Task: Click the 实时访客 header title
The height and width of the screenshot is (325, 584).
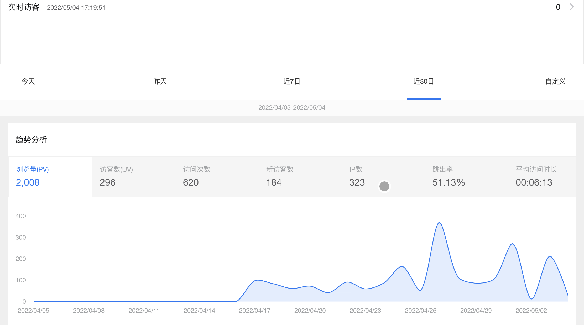Action: point(24,7)
